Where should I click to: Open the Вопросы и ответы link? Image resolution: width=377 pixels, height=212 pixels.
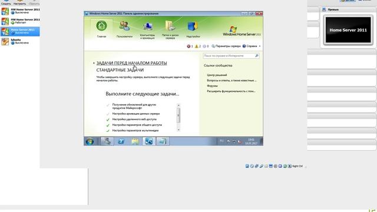click(232, 80)
